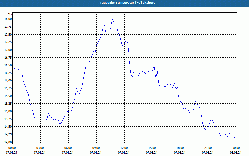Click the 07.08.24 date beneath 21:00

(208, 152)
